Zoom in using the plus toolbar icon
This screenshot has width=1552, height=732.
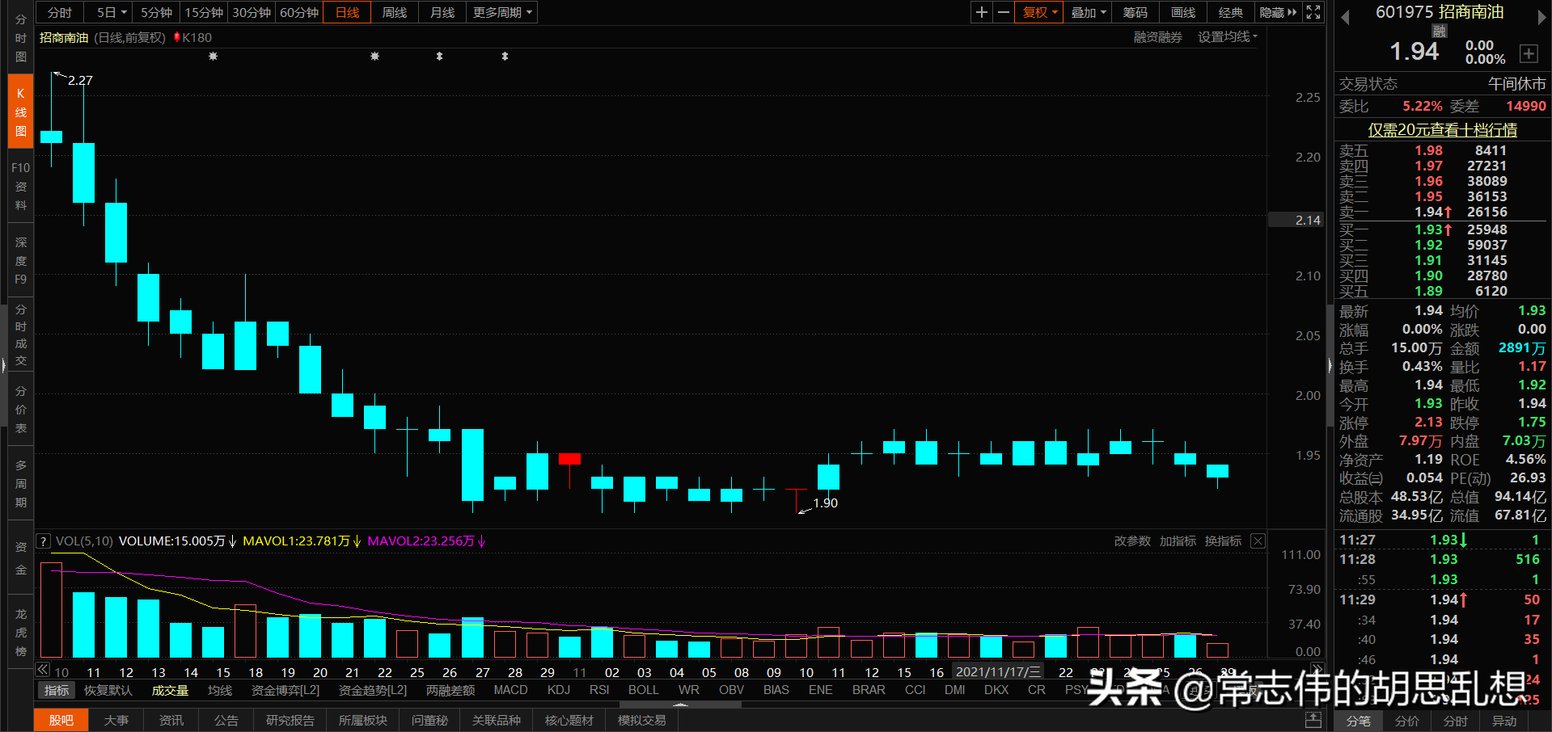point(981,12)
